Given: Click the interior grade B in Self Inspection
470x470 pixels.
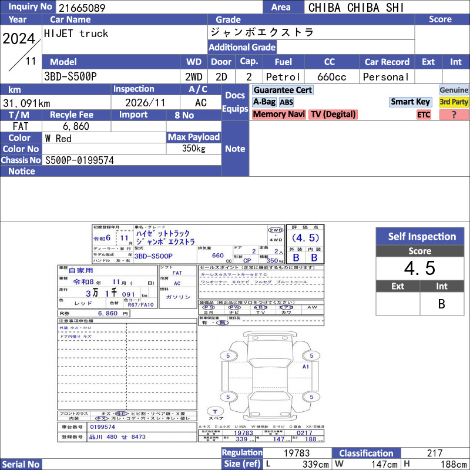Looking at the screenshot, I should [x=442, y=304].
